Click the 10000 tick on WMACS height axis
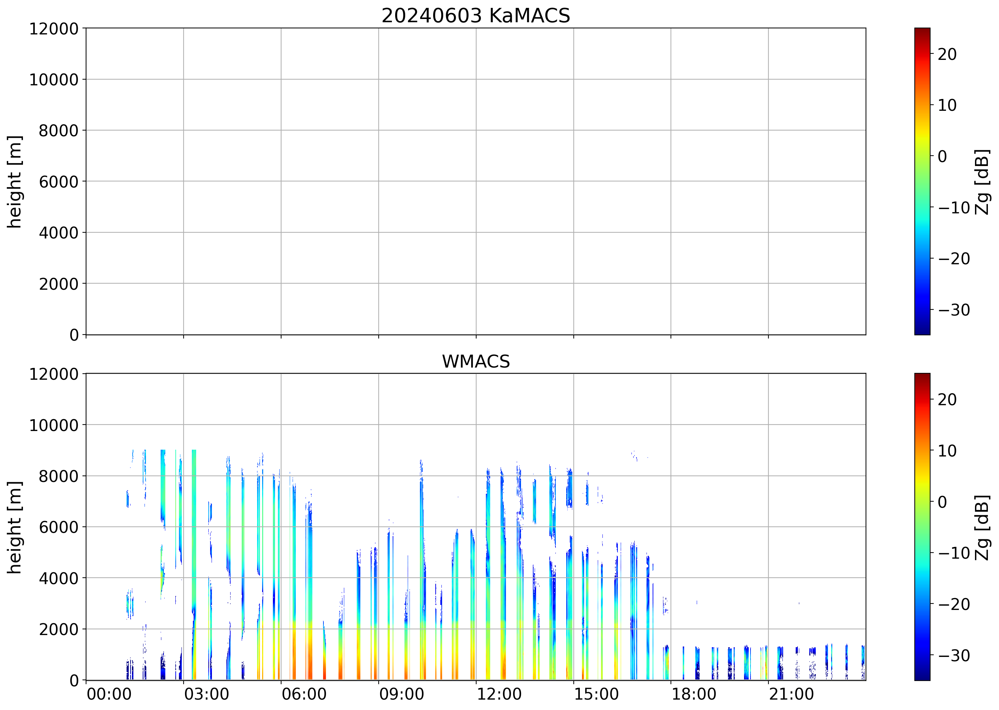 [53, 425]
